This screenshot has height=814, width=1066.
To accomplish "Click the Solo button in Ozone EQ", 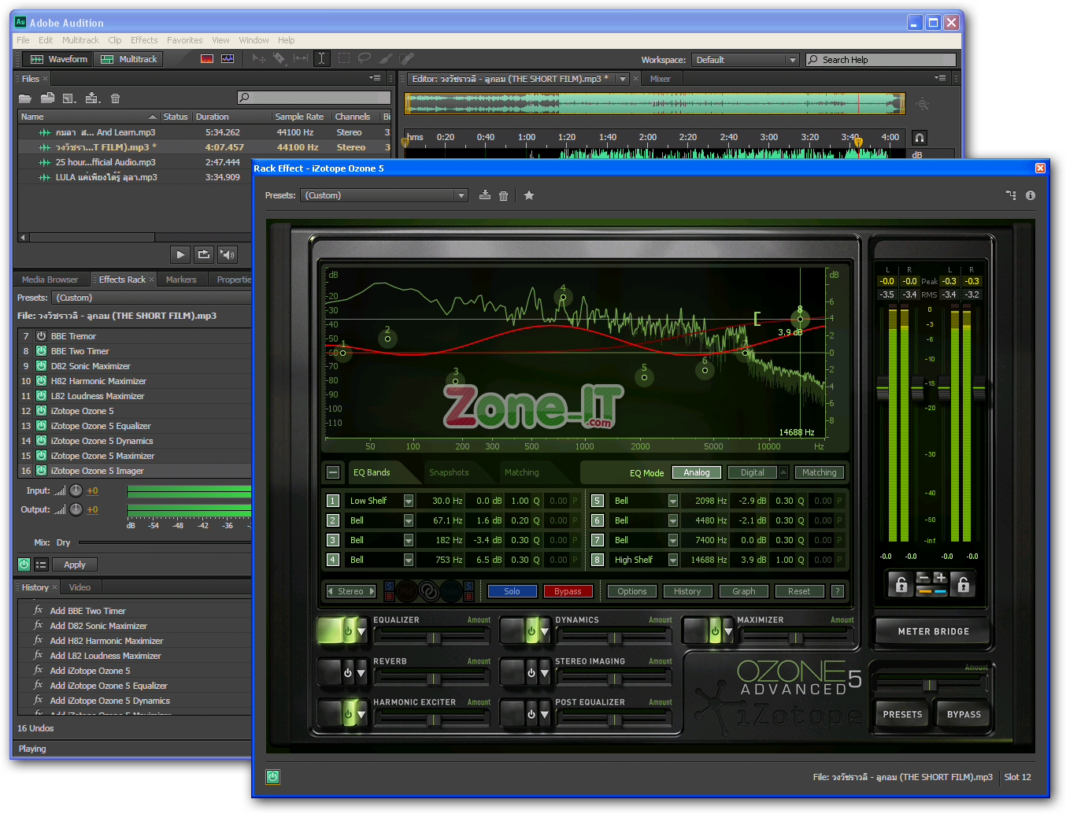I will [x=512, y=591].
